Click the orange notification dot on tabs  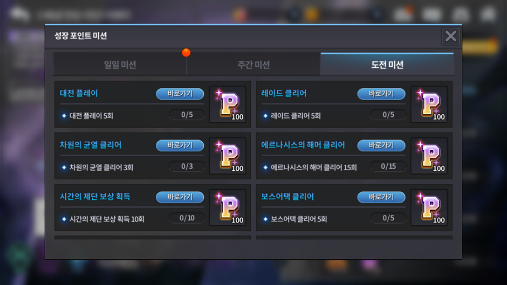(x=186, y=52)
